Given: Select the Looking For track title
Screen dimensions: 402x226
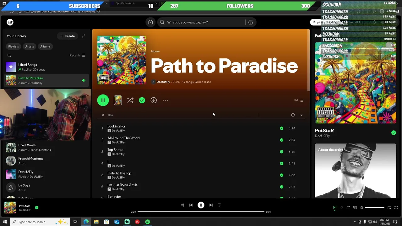Looking at the screenshot, I should (117, 126).
